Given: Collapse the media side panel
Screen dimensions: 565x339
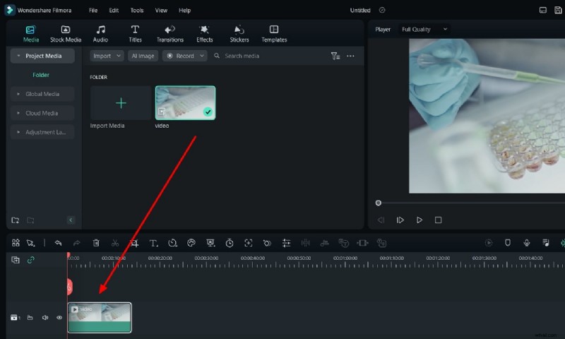Looking at the screenshot, I should (x=71, y=220).
